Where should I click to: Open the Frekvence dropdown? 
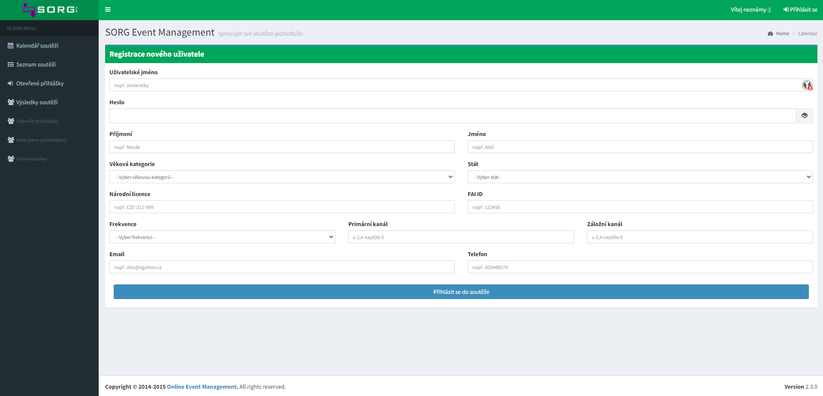[222, 237]
